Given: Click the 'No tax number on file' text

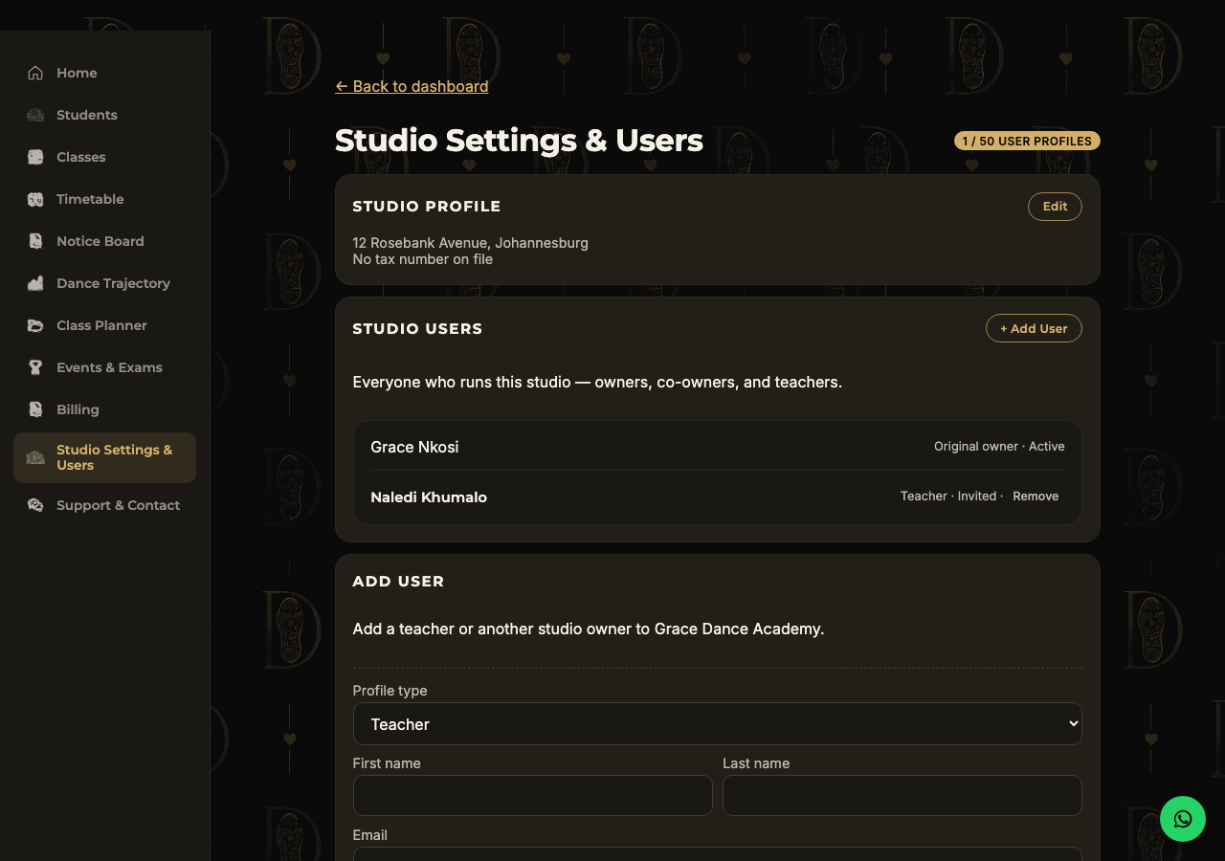Looking at the screenshot, I should pyautogui.click(x=422, y=259).
